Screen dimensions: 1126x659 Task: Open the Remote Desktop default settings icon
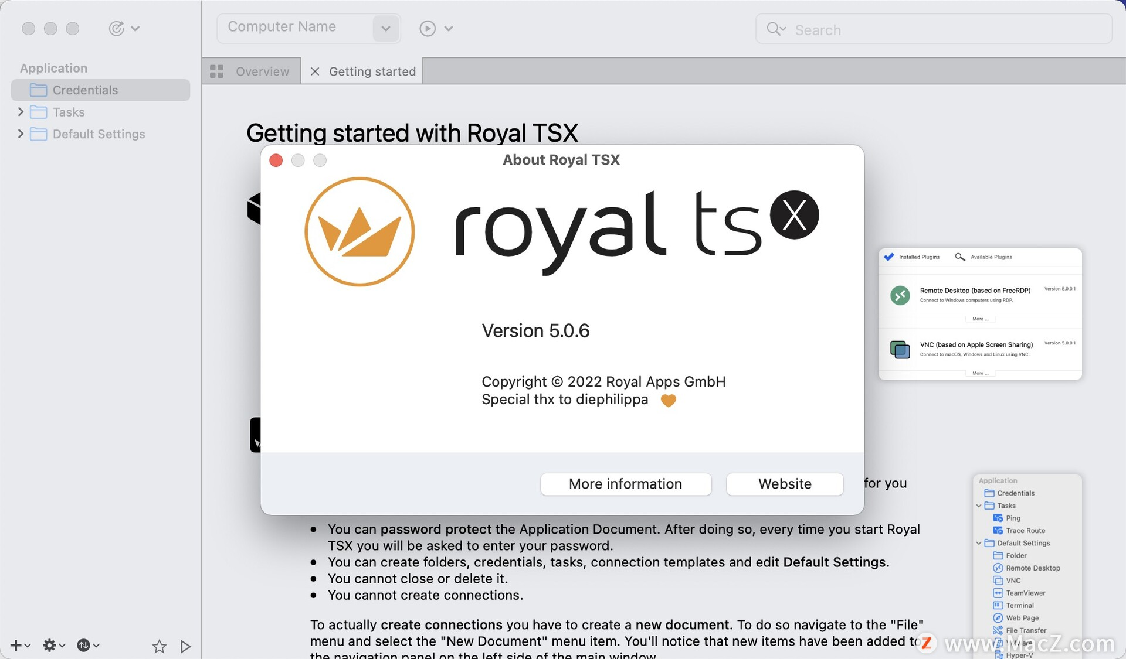[999, 568]
